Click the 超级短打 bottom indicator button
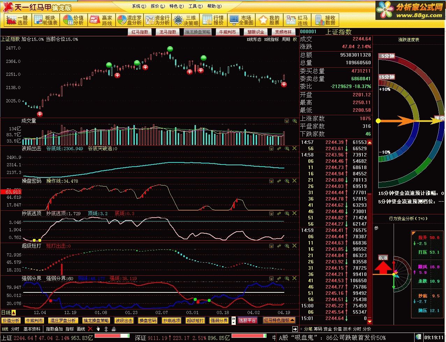Screen dimensions: 446x342 pyautogui.click(x=195, y=320)
